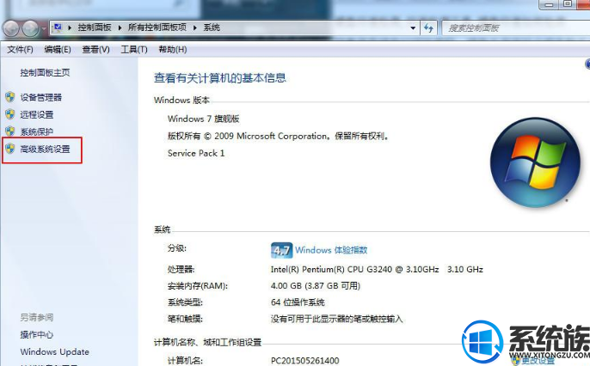
Task: Click the 搜索控制面板 search field
Action: tap(515, 28)
